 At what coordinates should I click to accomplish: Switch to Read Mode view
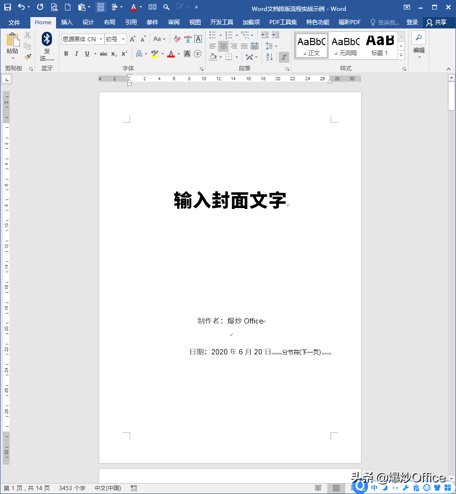pos(318,488)
